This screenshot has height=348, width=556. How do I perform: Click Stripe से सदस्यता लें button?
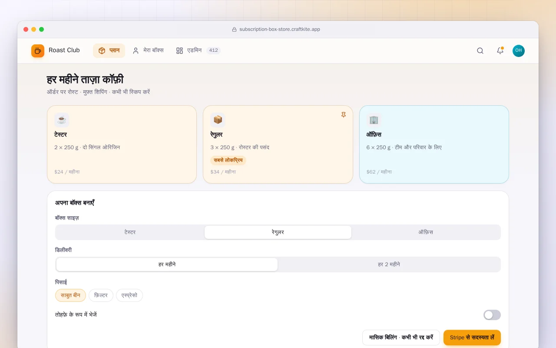click(x=472, y=338)
